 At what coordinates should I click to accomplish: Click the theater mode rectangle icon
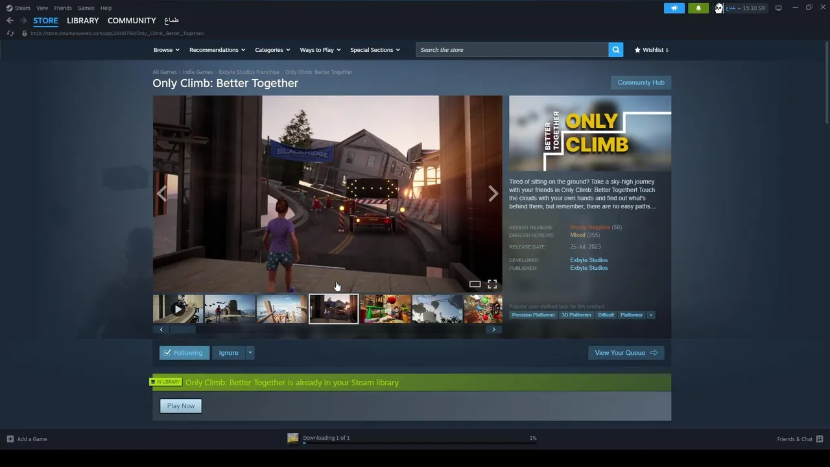pos(475,284)
